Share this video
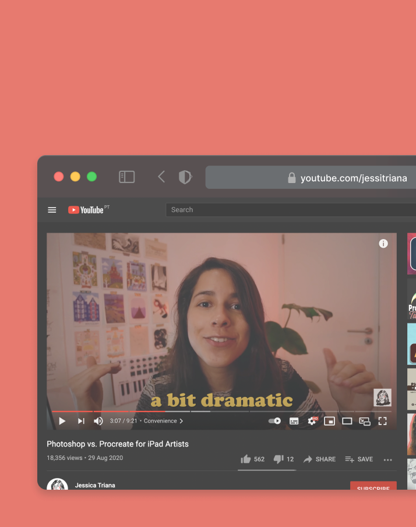416x527 pixels. pos(319,459)
